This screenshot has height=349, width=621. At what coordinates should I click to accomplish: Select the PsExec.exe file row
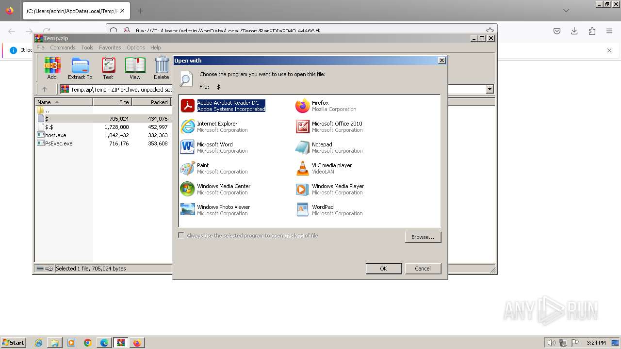103,143
